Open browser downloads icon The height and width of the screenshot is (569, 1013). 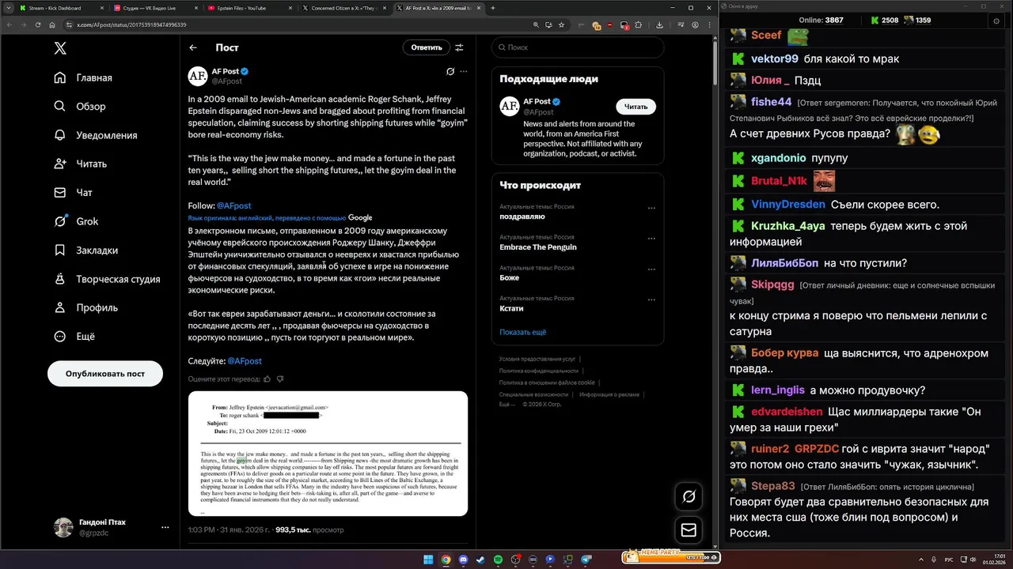(x=659, y=24)
